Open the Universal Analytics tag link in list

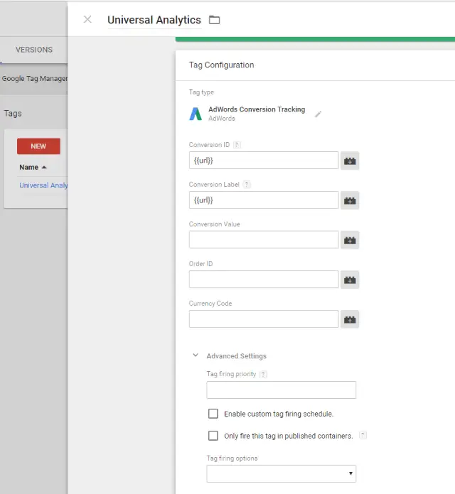(x=43, y=186)
